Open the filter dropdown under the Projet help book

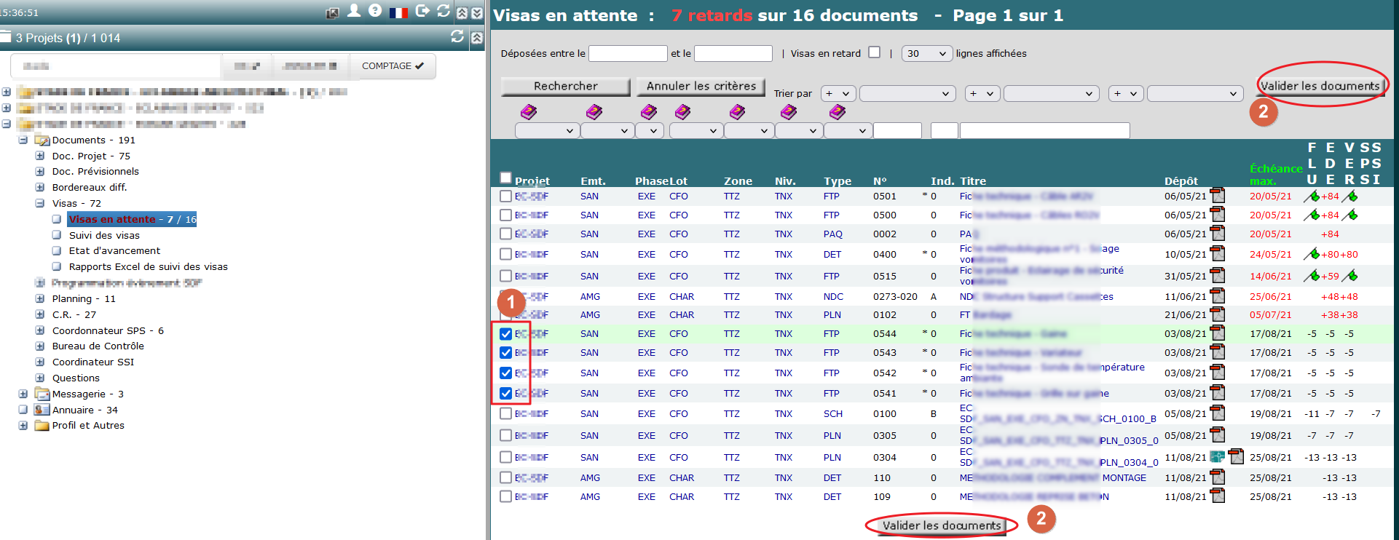(547, 130)
